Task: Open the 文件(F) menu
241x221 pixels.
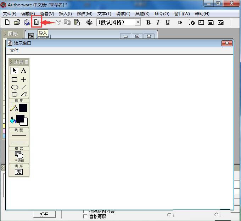Action: (x=9, y=14)
